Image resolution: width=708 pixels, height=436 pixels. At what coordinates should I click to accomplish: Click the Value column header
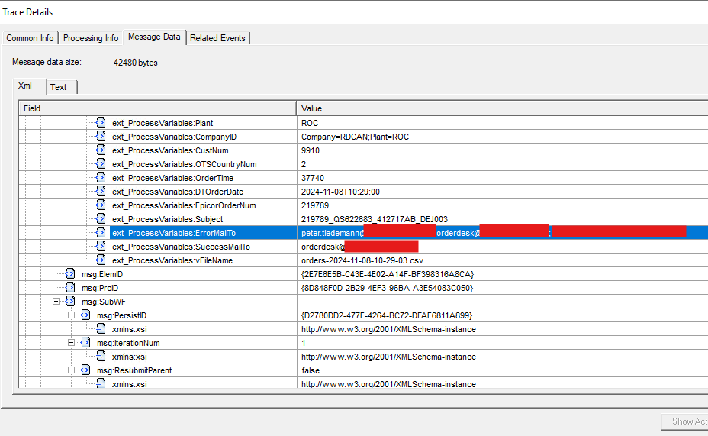pos(503,108)
